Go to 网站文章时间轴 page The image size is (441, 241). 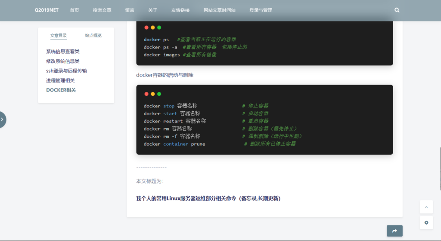(x=219, y=10)
